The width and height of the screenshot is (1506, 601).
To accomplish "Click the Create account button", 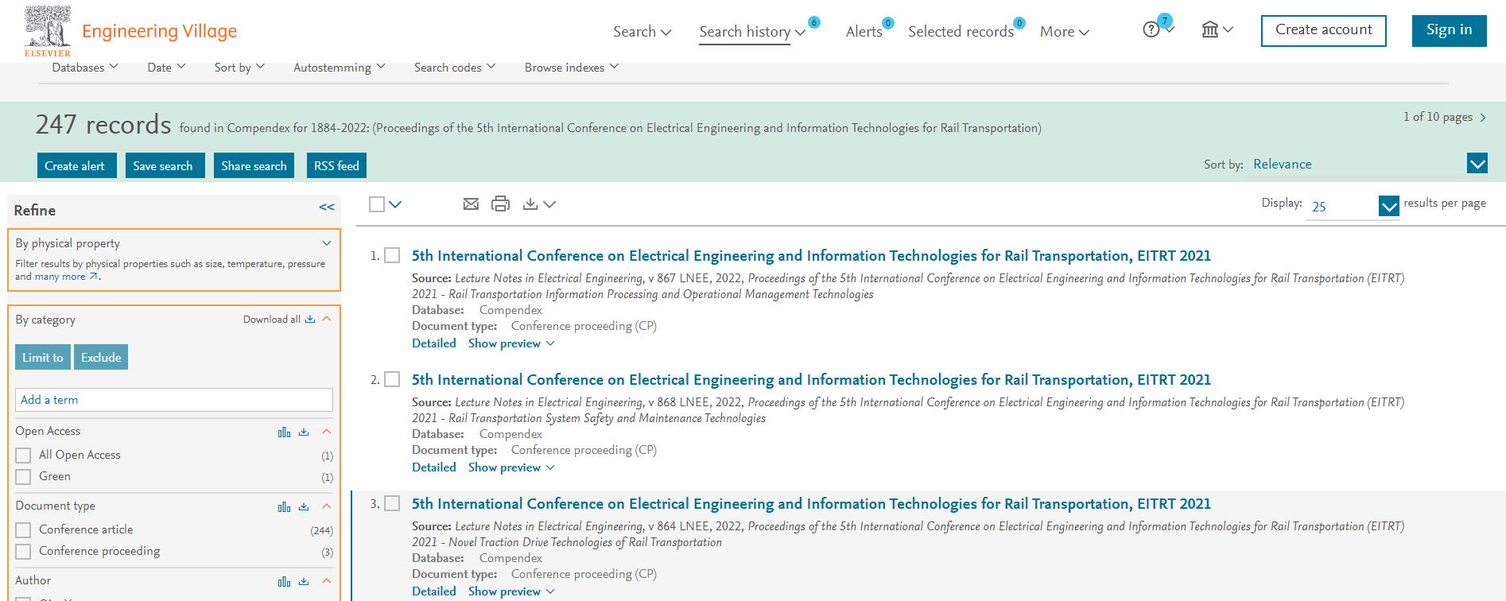I will click(x=1324, y=30).
